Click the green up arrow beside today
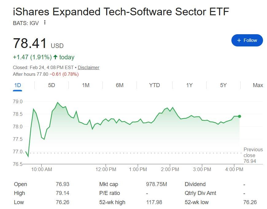 tap(55, 57)
